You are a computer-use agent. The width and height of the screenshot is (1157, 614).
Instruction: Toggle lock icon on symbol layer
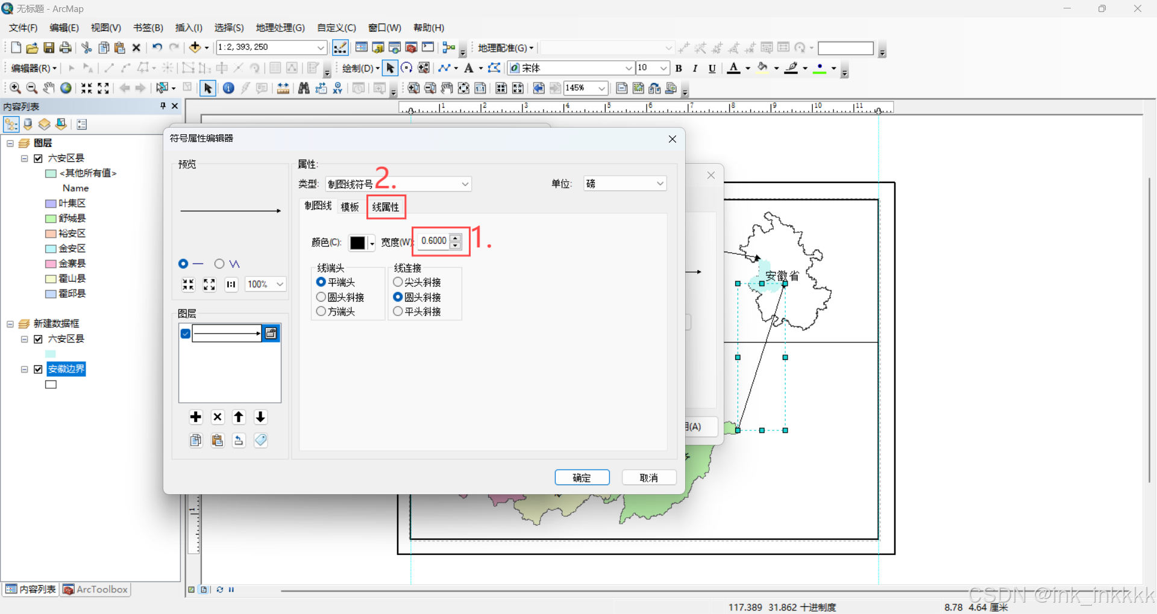tap(271, 333)
